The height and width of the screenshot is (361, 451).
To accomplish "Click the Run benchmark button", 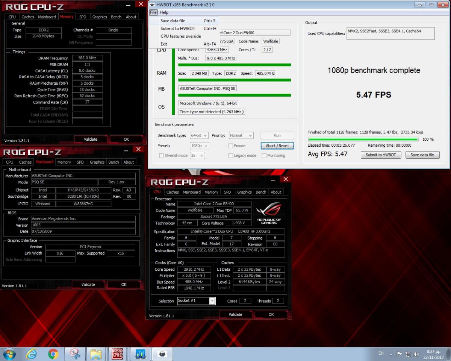I will (x=277, y=135).
